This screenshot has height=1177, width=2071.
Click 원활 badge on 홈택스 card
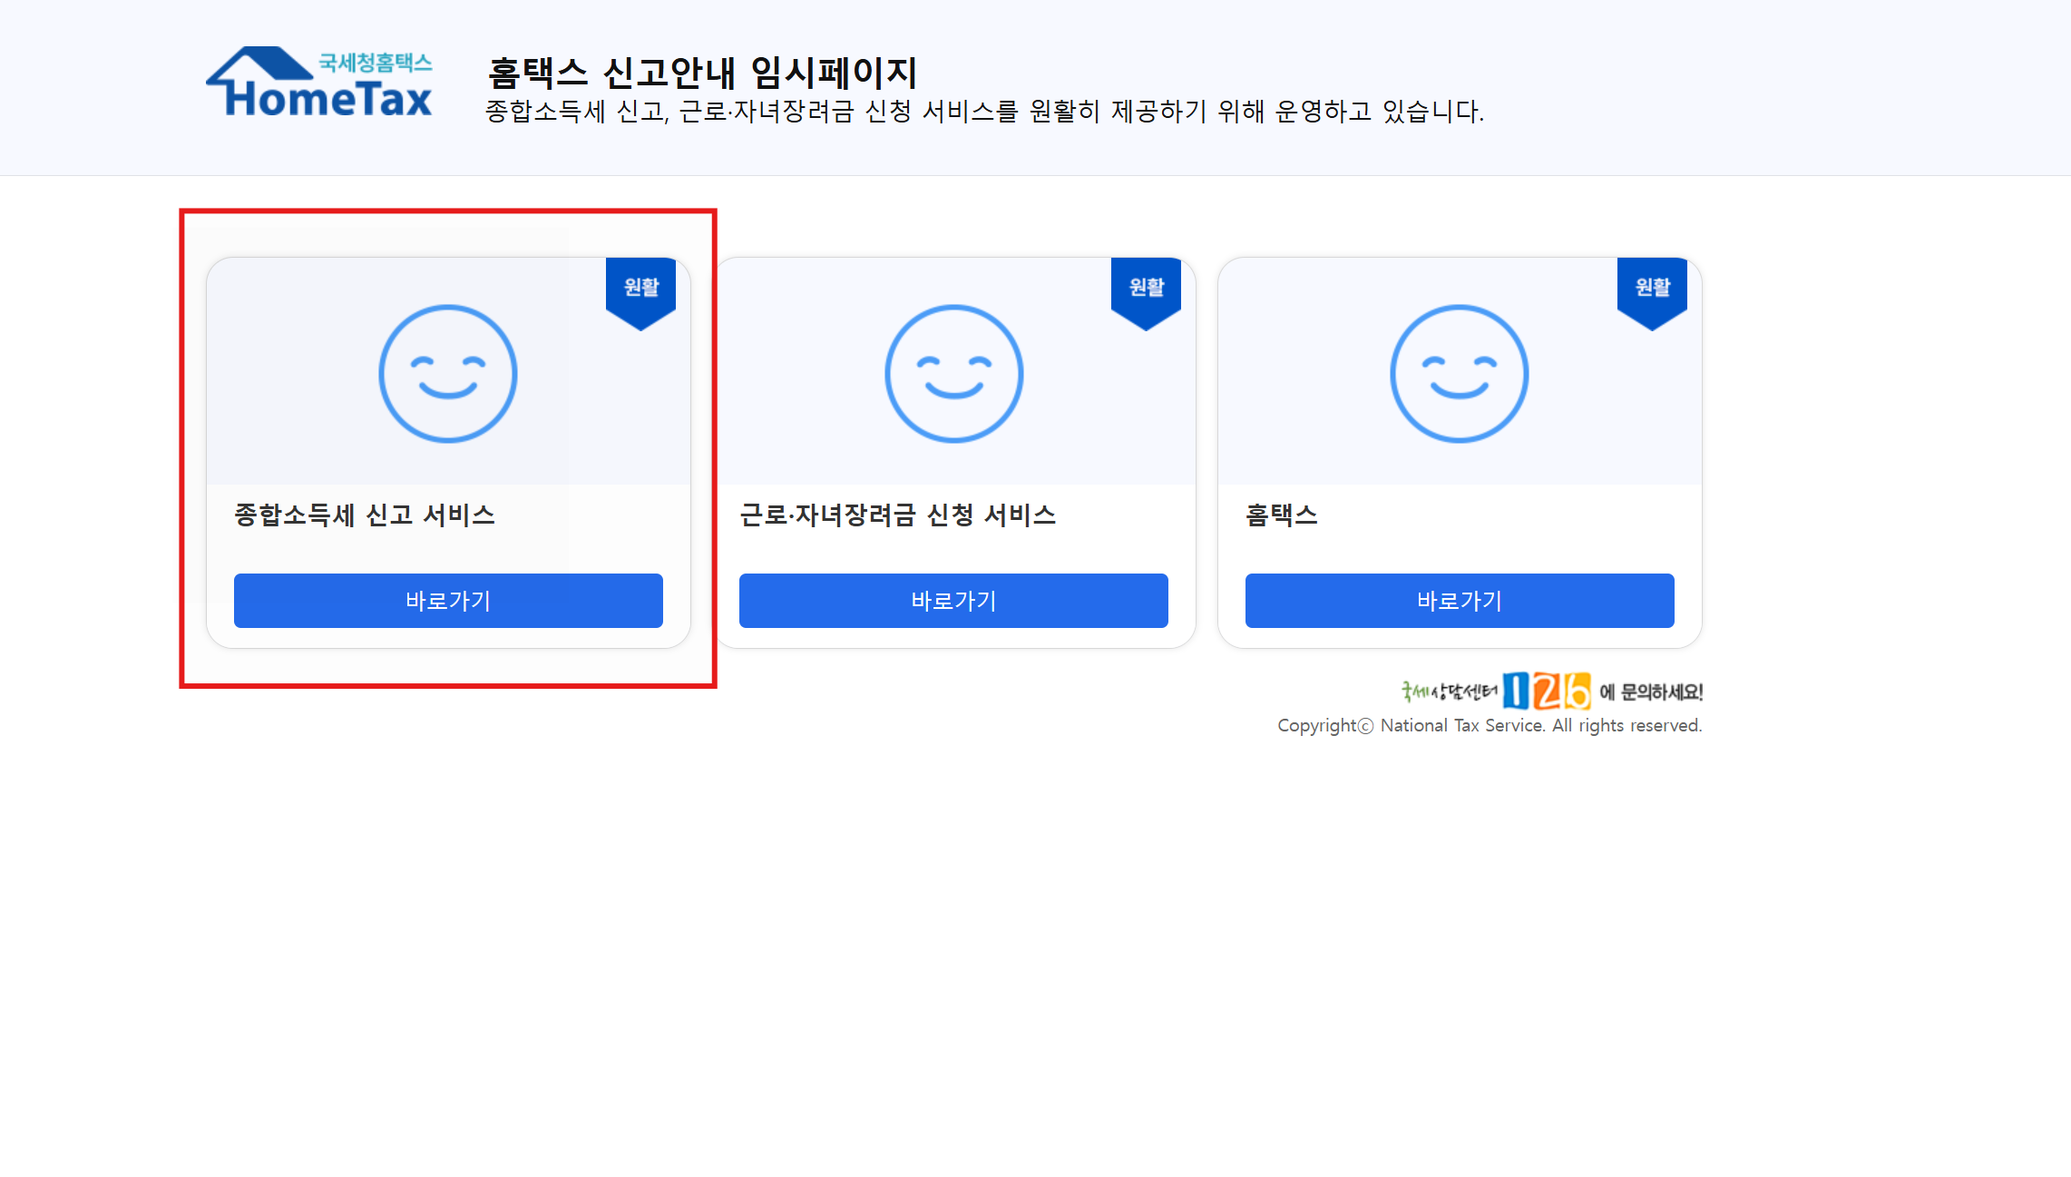[1652, 289]
